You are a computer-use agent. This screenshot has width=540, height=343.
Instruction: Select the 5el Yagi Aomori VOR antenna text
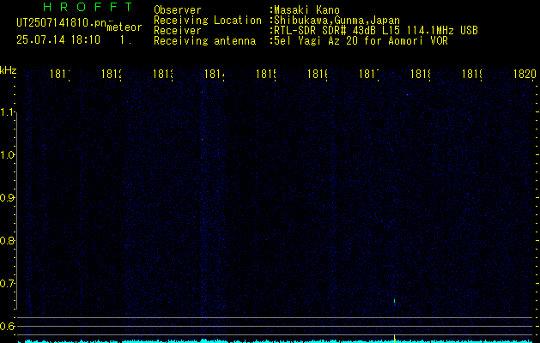359,41
